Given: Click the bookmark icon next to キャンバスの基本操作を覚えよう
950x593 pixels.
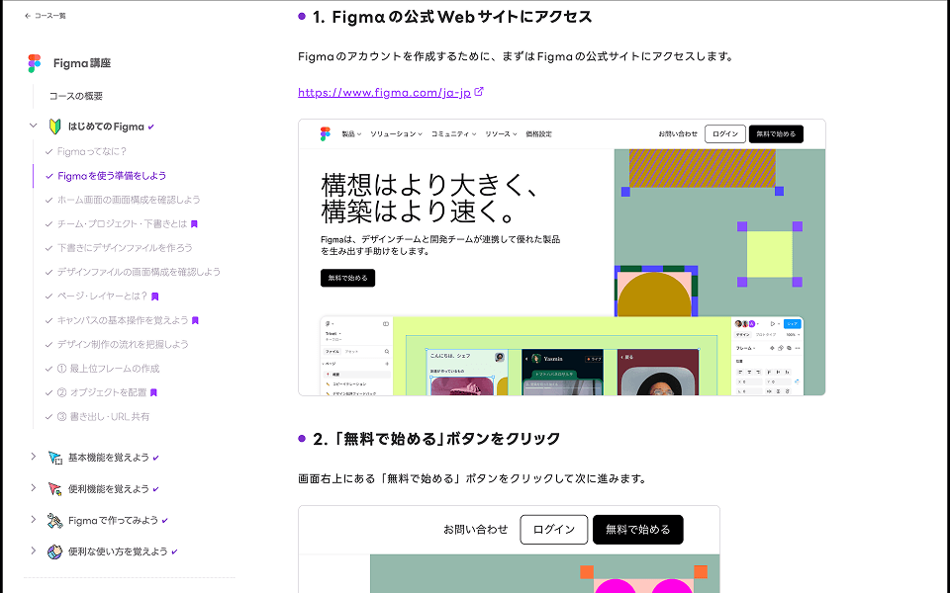Looking at the screenshot, I should 196,320.
